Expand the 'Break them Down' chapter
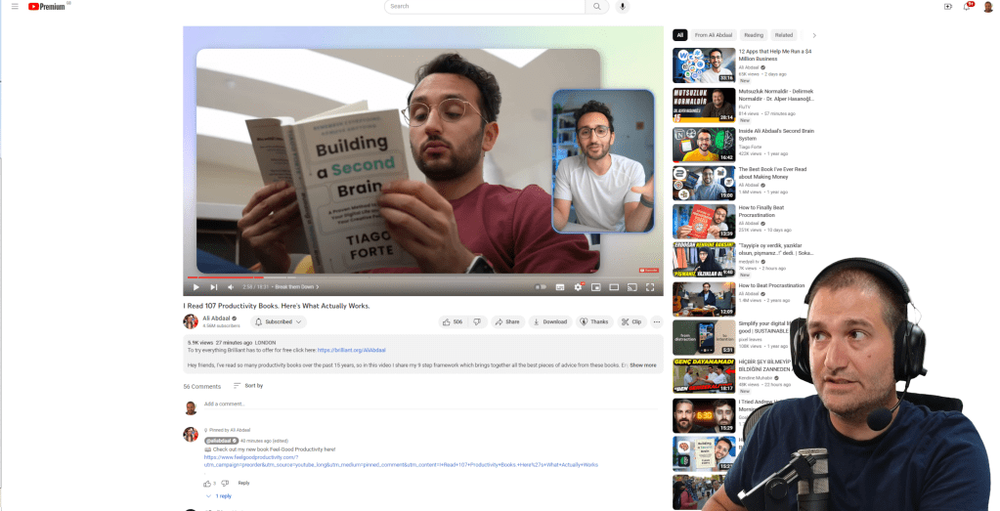Screen dimensions: 1000x511 pos(297,287)
